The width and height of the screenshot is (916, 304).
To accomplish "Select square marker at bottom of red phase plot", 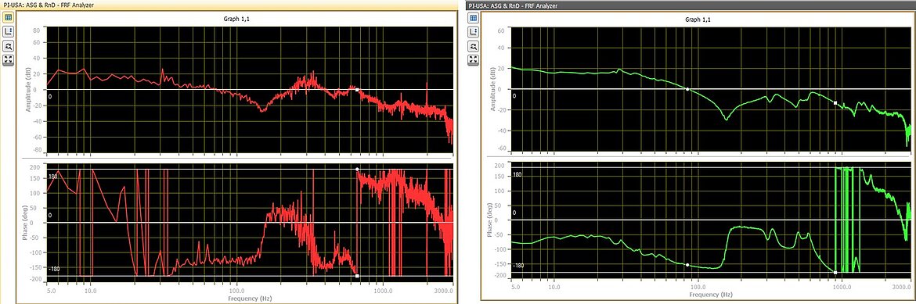I will point(357,276).
